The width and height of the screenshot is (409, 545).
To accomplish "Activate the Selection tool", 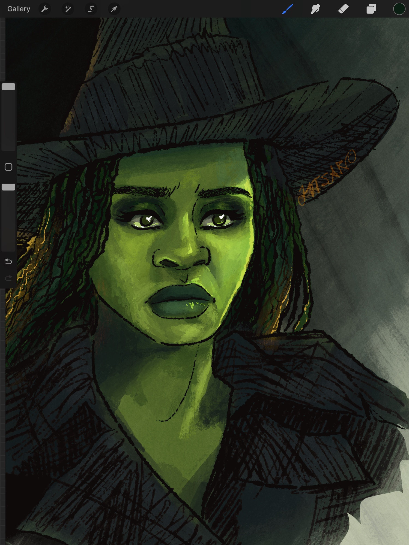I will coord(91,9).
